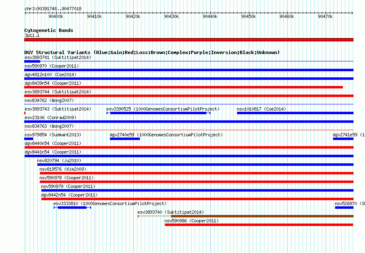Select the blue bar under esv3333810

click(72, 208)
